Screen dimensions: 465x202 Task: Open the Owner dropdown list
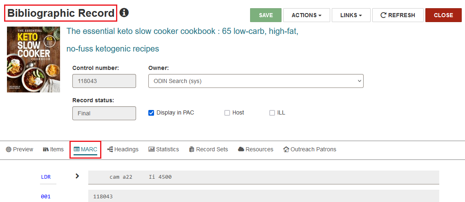point(256,81)
